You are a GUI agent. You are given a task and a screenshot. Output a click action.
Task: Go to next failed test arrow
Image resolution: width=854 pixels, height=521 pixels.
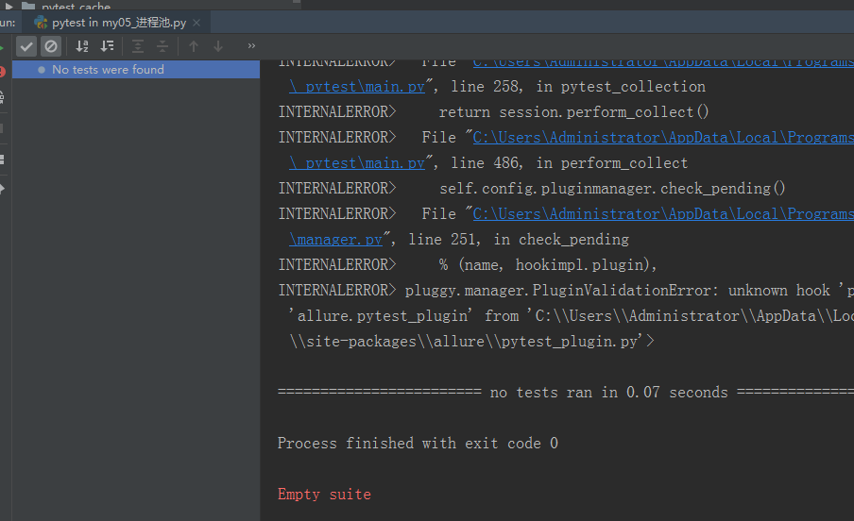218,46
